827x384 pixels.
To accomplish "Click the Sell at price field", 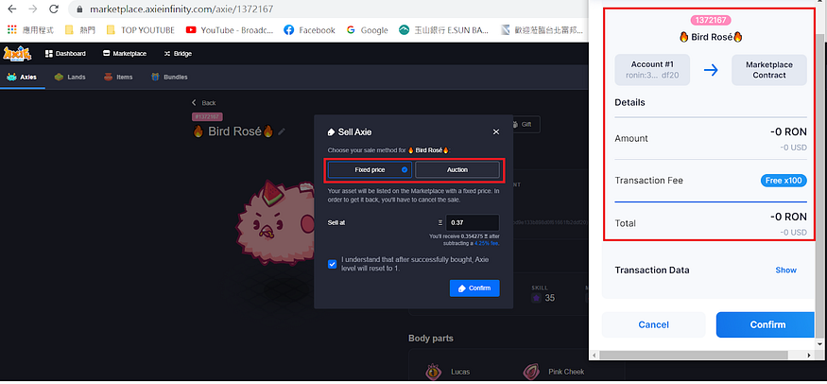I will [x=473, y=222].
